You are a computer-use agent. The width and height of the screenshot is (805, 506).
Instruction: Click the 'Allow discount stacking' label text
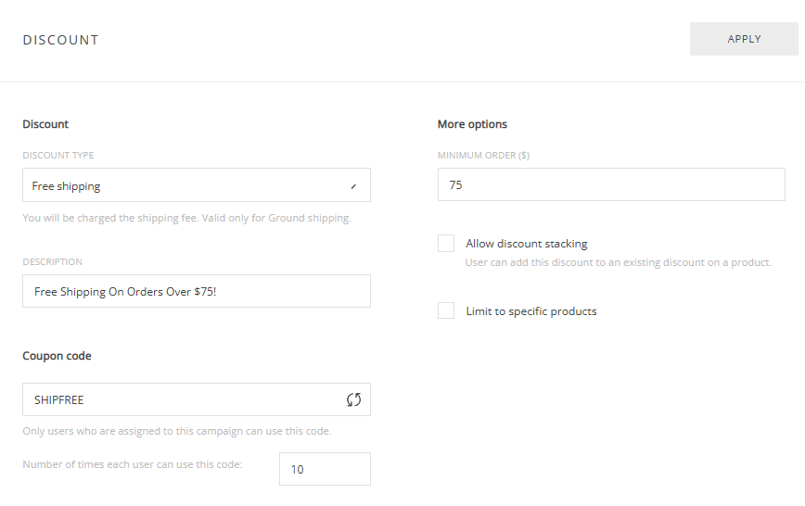click(526, 244)
